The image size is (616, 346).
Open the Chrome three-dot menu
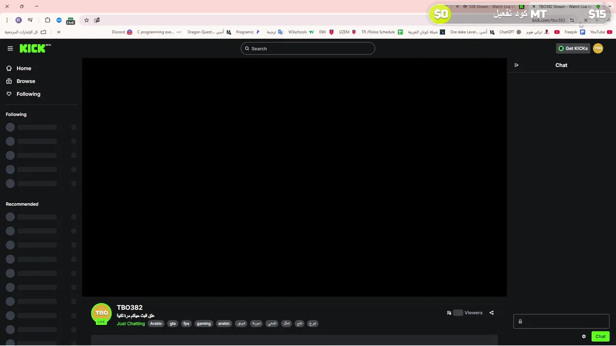(x=7, y=20)
